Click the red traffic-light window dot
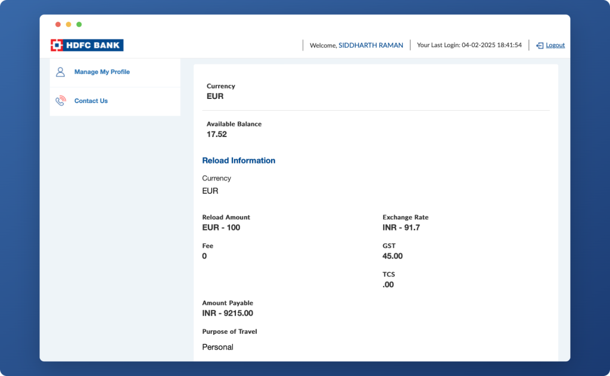The width and height of the screenshot is (610, 376). pos(57,24)
